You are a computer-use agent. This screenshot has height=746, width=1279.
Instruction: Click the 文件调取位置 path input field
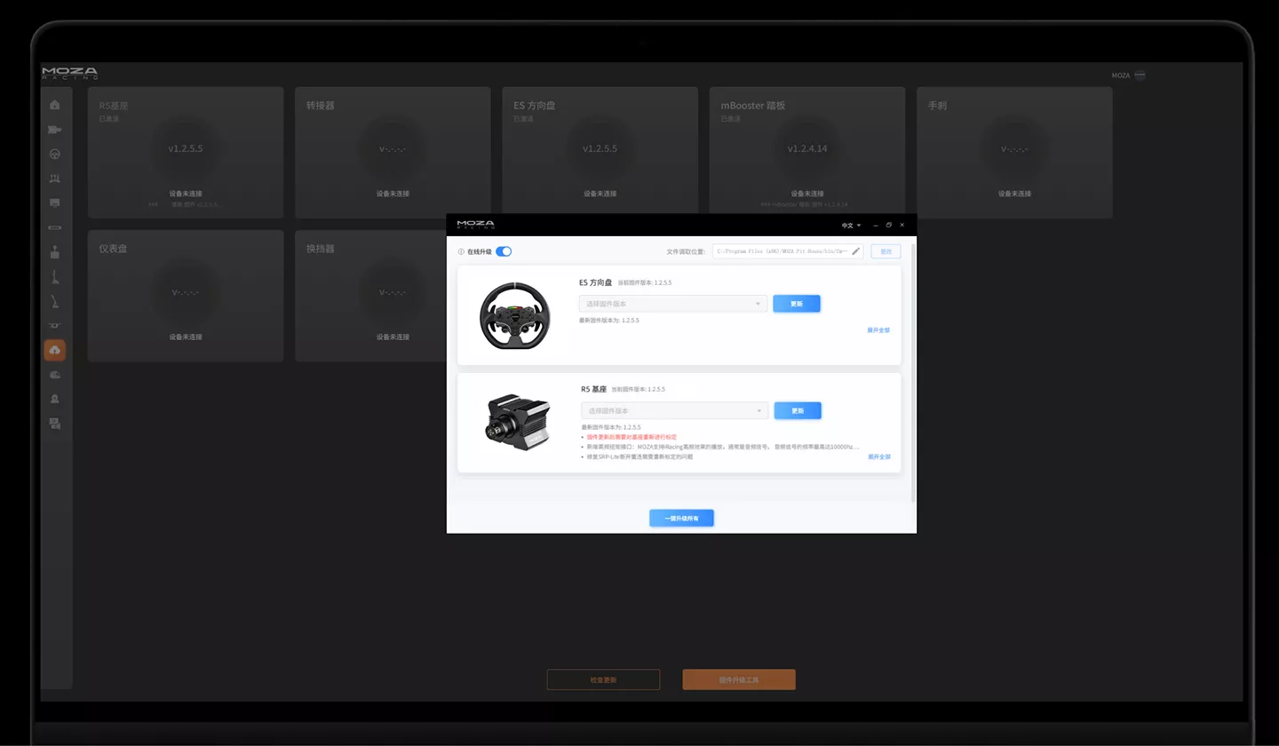(x=788, y=251)
